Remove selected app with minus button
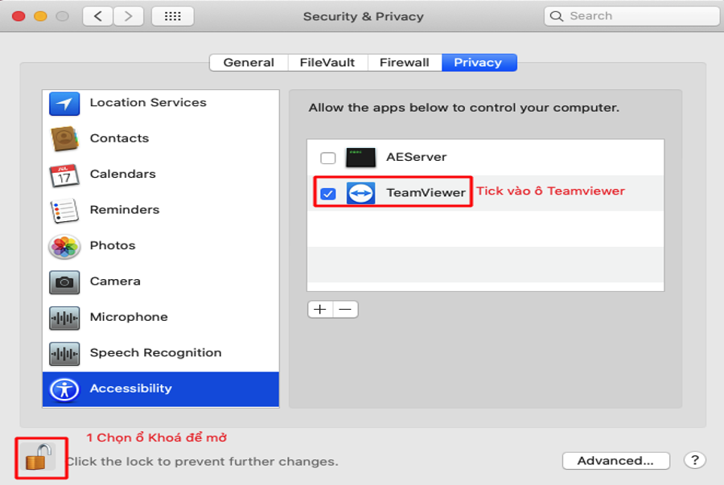 click(345, 309)
